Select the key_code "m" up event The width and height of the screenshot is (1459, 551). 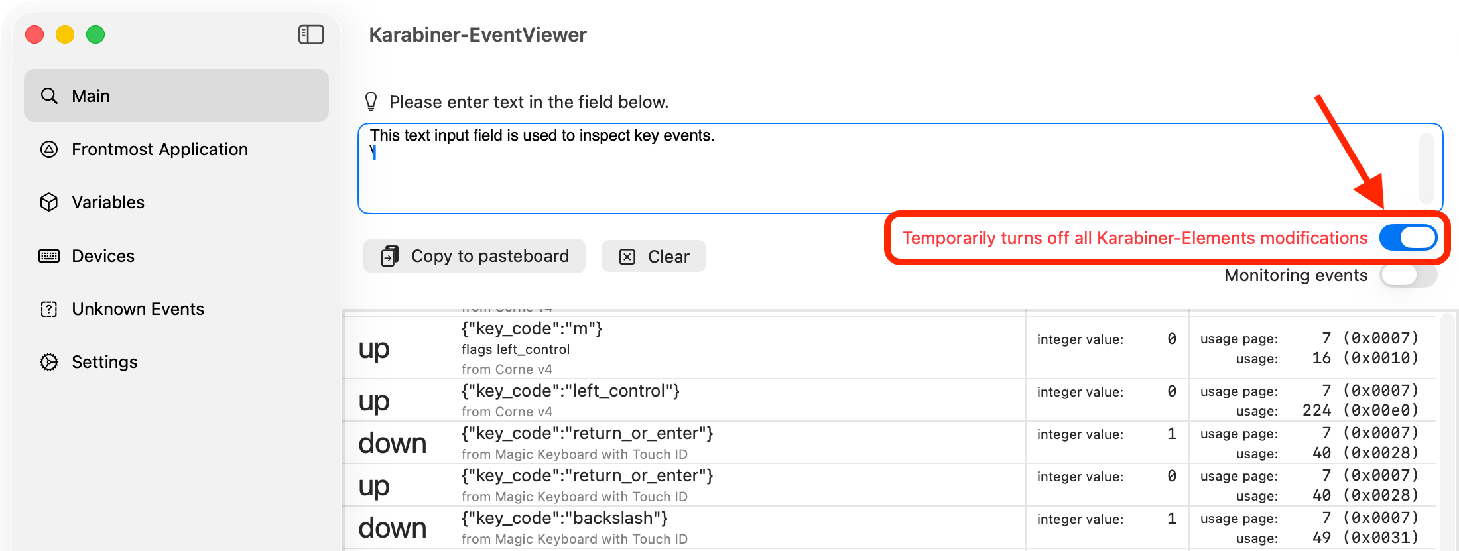tap(889, 348)
